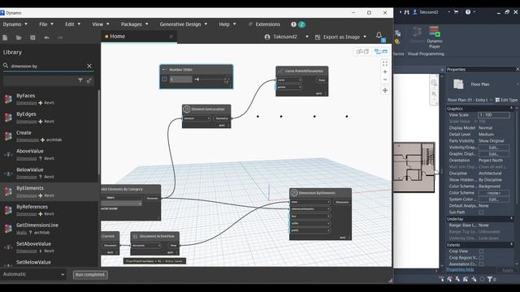Click the floor plan drawing in Revit view
The width and height of the screenshot is (520, 292).
[x=414, y=167]
